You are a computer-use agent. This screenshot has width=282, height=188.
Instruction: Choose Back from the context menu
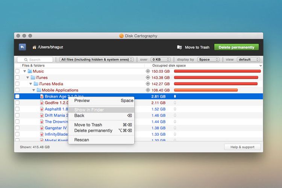(101, 115)
